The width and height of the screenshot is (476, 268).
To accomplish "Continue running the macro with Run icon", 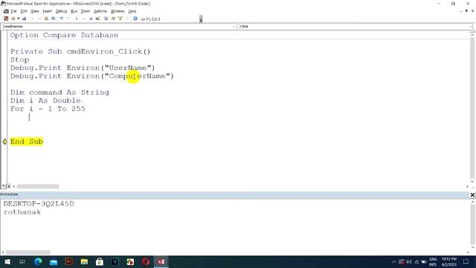I will click(77, 19).
